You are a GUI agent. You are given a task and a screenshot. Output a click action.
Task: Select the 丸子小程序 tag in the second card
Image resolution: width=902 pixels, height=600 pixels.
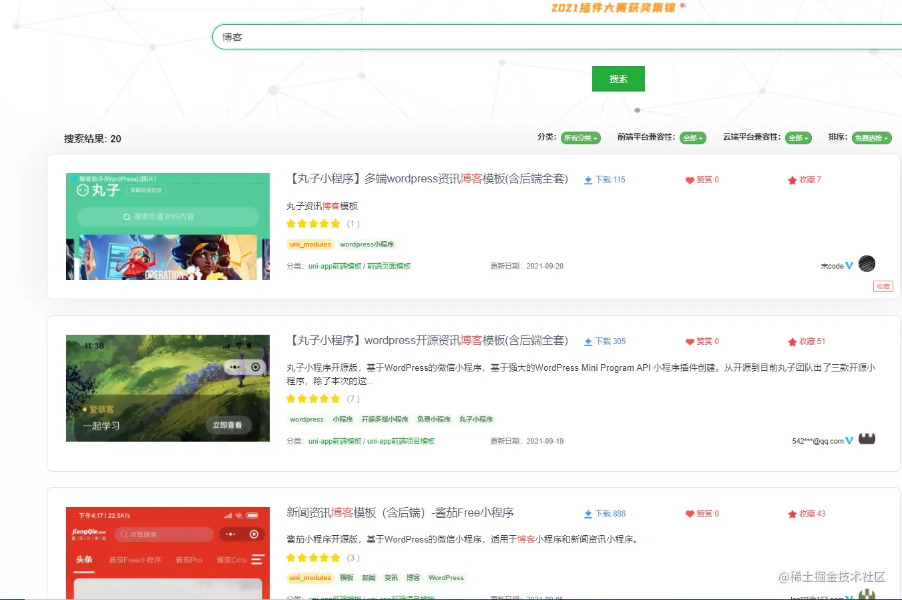click(476, 420)
